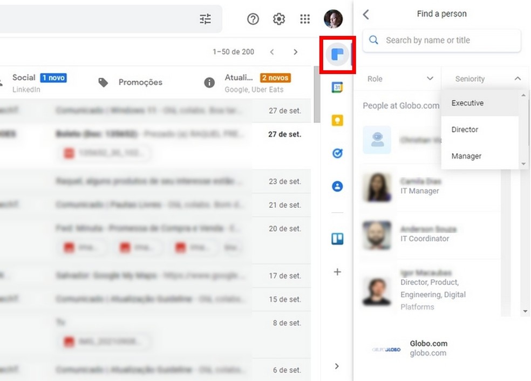Open the highlighted Find a person add-on
Image resolution: width=531 pixels, height=381 pixels.
point(337,54)
